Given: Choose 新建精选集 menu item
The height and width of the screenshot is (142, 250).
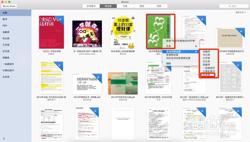Looking at the screenshot, I should click(181, 55).
